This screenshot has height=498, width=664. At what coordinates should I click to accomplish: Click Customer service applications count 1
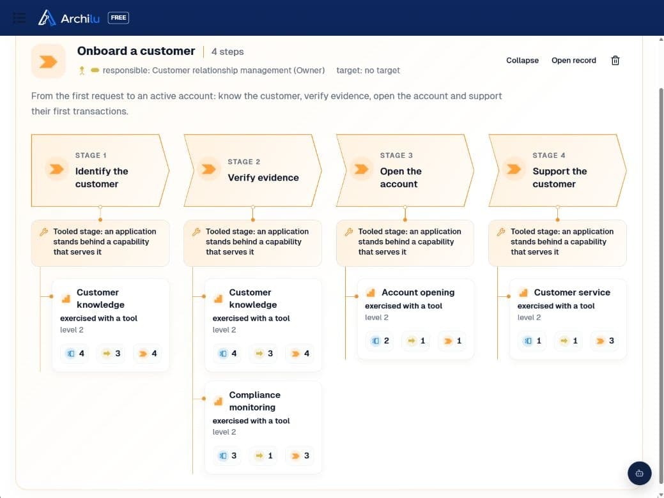[532, 340]
